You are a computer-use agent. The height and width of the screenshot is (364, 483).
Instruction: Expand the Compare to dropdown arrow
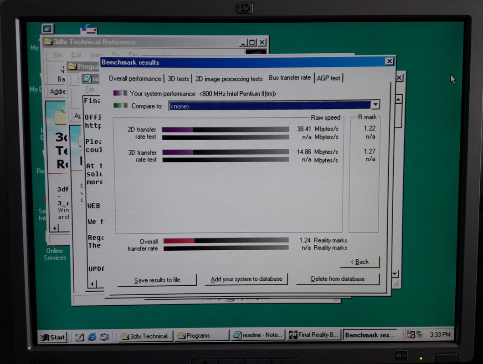click(375, 105)
